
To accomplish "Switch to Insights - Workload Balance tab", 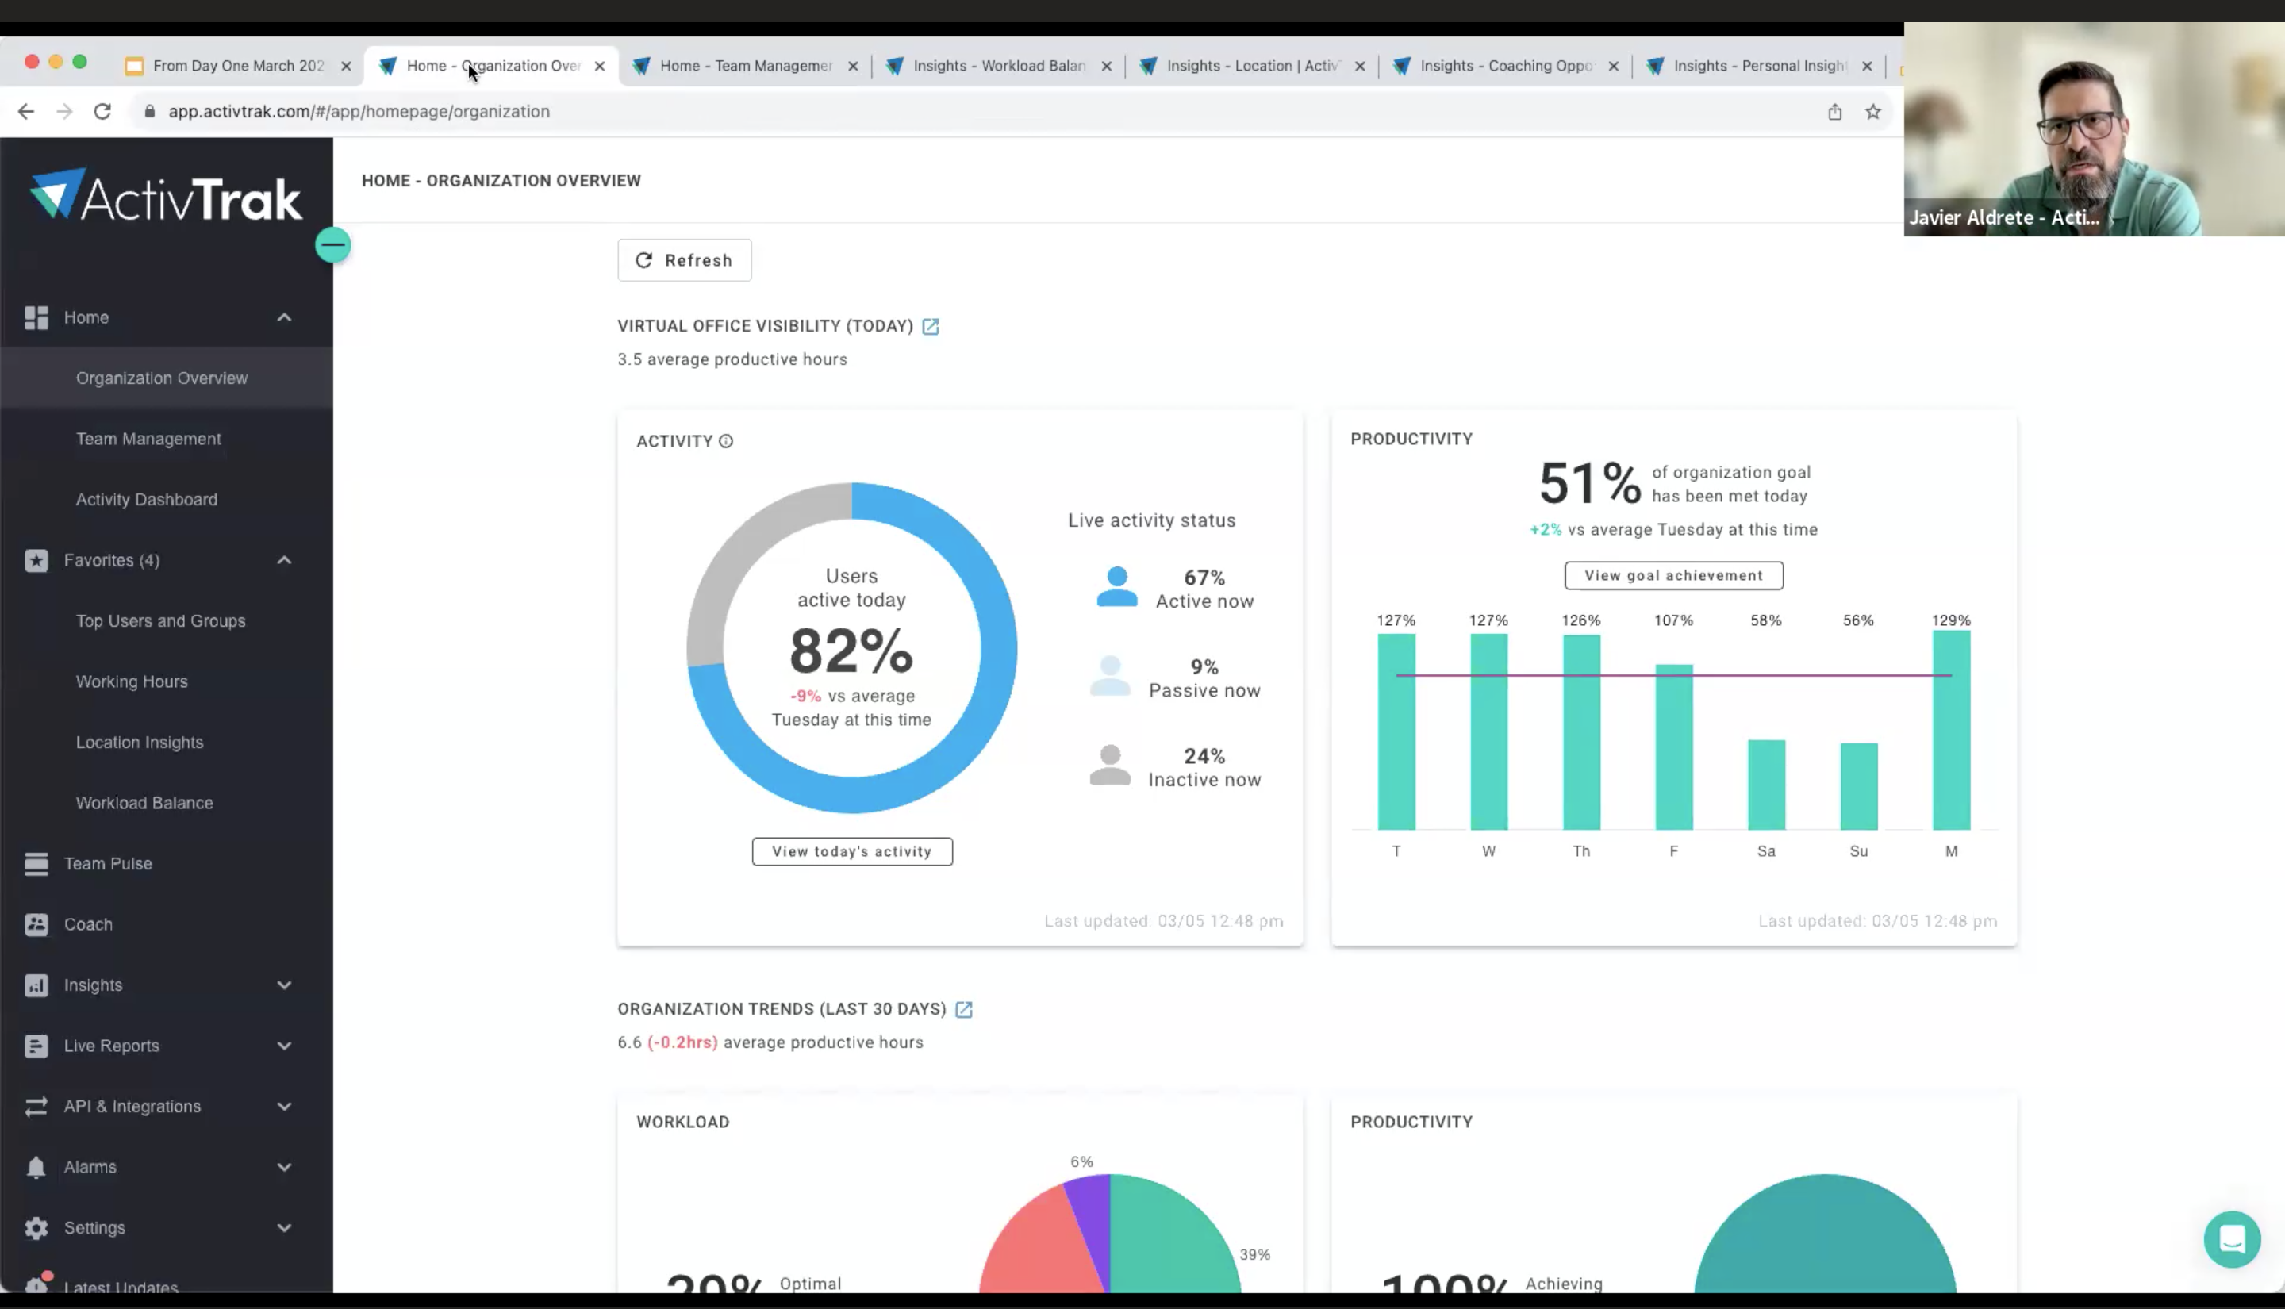I will point(998,66).
